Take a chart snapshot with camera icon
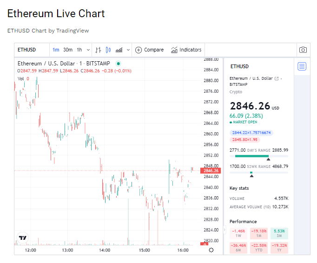The height and width of the screenshot is (263, 317). point(303,50)
